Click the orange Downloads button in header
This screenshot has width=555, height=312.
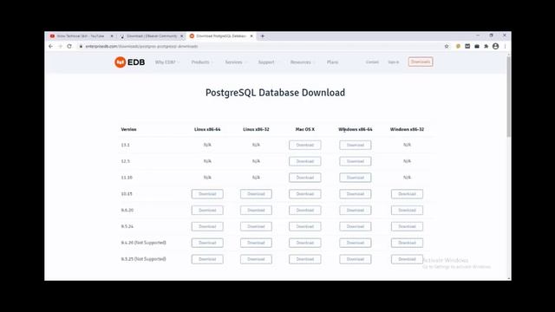point(421,62)
